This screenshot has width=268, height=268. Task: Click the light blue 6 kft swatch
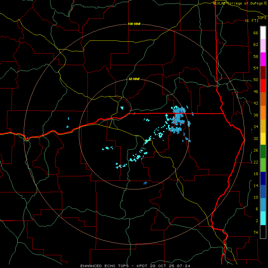coord(263,205)
